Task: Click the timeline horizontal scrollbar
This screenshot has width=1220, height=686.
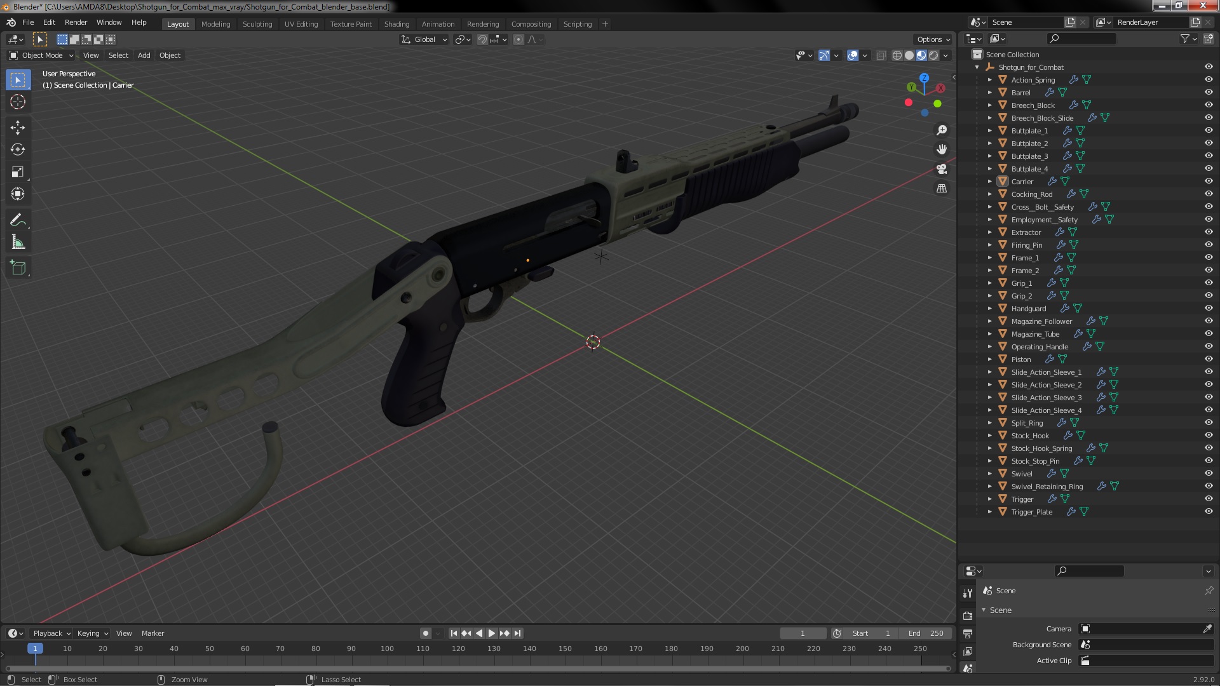Action: [x=478, y=668]
